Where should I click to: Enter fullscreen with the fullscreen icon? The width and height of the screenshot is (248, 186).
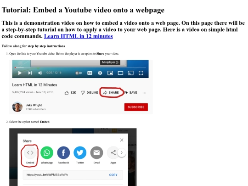(x=141, y=73)
